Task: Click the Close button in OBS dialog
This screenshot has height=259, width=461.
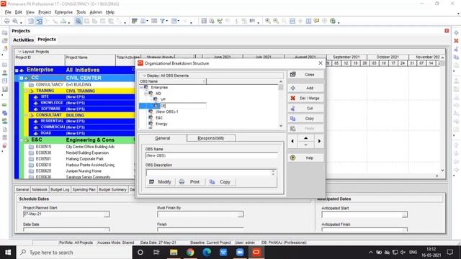Action: 305,75
